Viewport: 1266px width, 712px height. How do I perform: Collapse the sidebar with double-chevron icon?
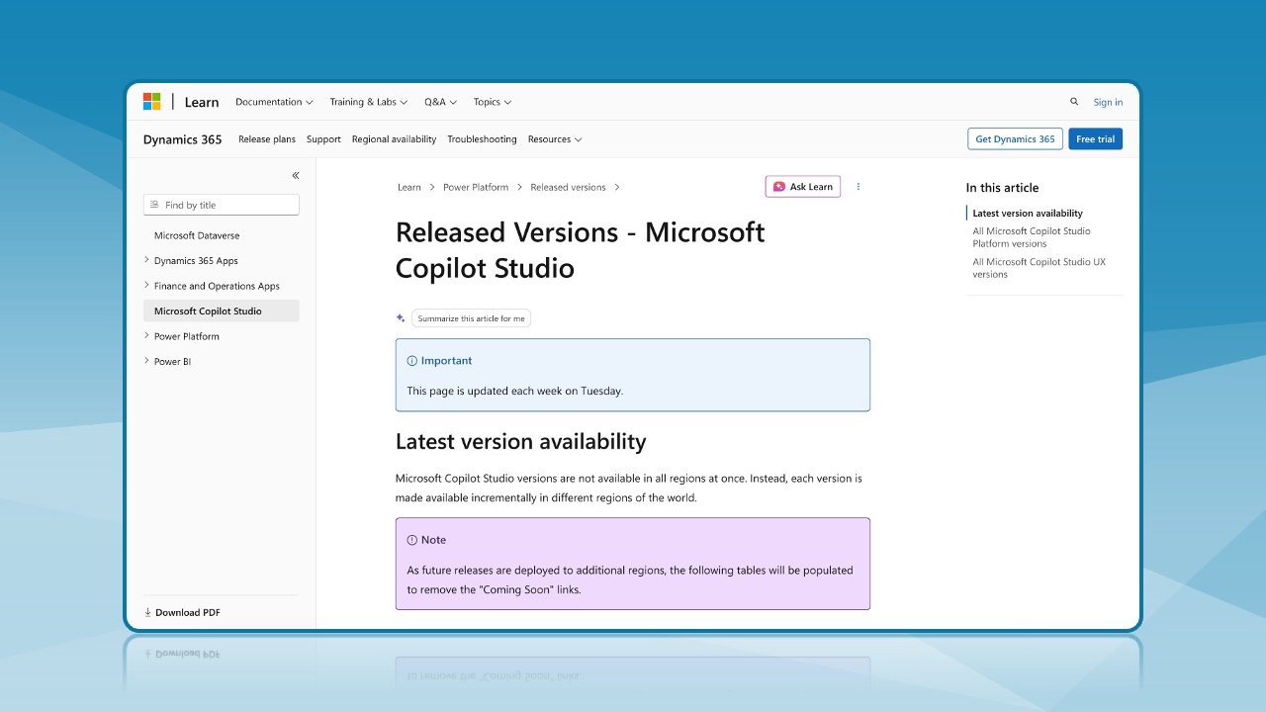coord(295,175)
